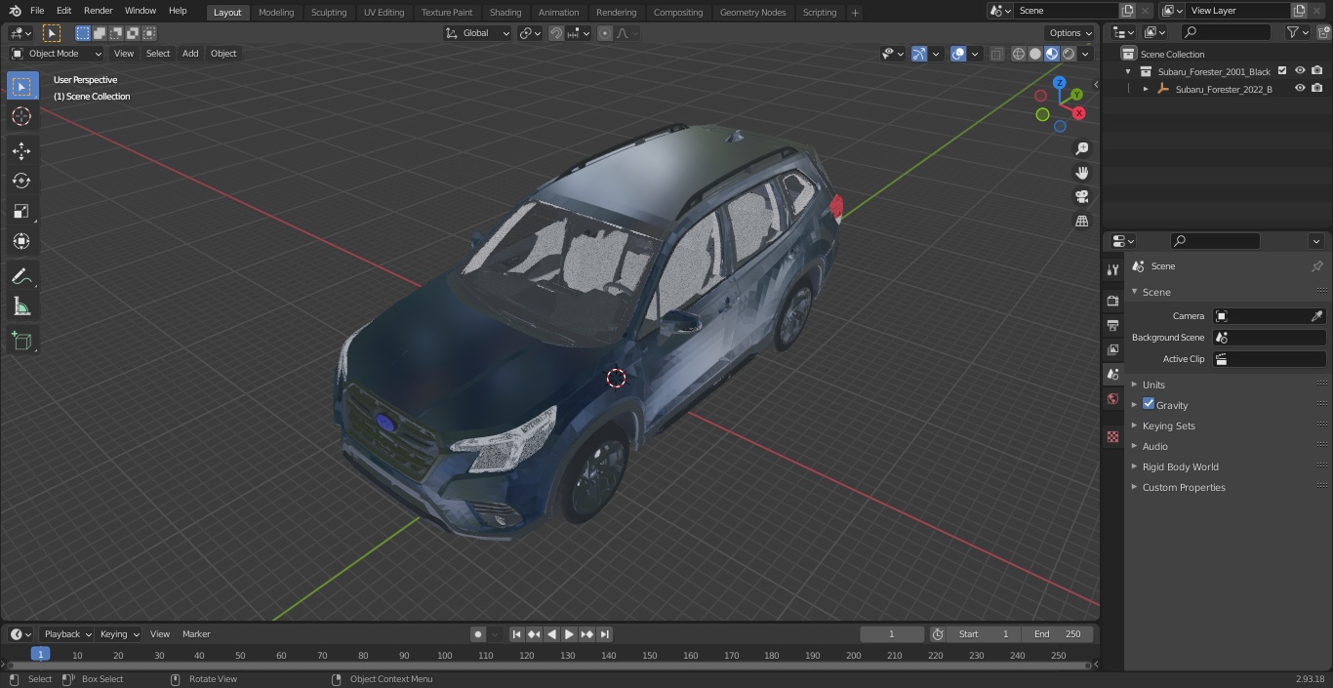Screen dimensions: 1333x688
Task: Toggle X-ray display in viewport header
Action: (996, 54)
